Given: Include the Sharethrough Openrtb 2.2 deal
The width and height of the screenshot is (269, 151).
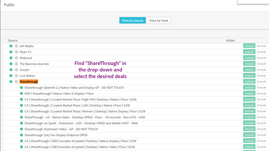Looking at the screenshot, I should click(x=249, y=88).
